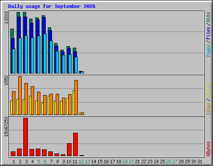The image size is (213, 166).
Task: Click the 'Pages / Files / Hits' legend label
Action: pos(208,34)
